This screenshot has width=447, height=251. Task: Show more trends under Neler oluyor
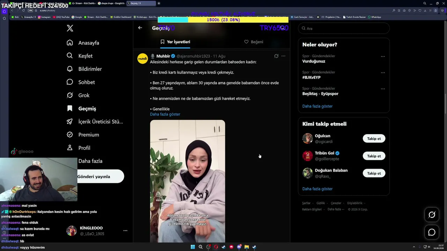pyautogui.click(x=317, y=106)
